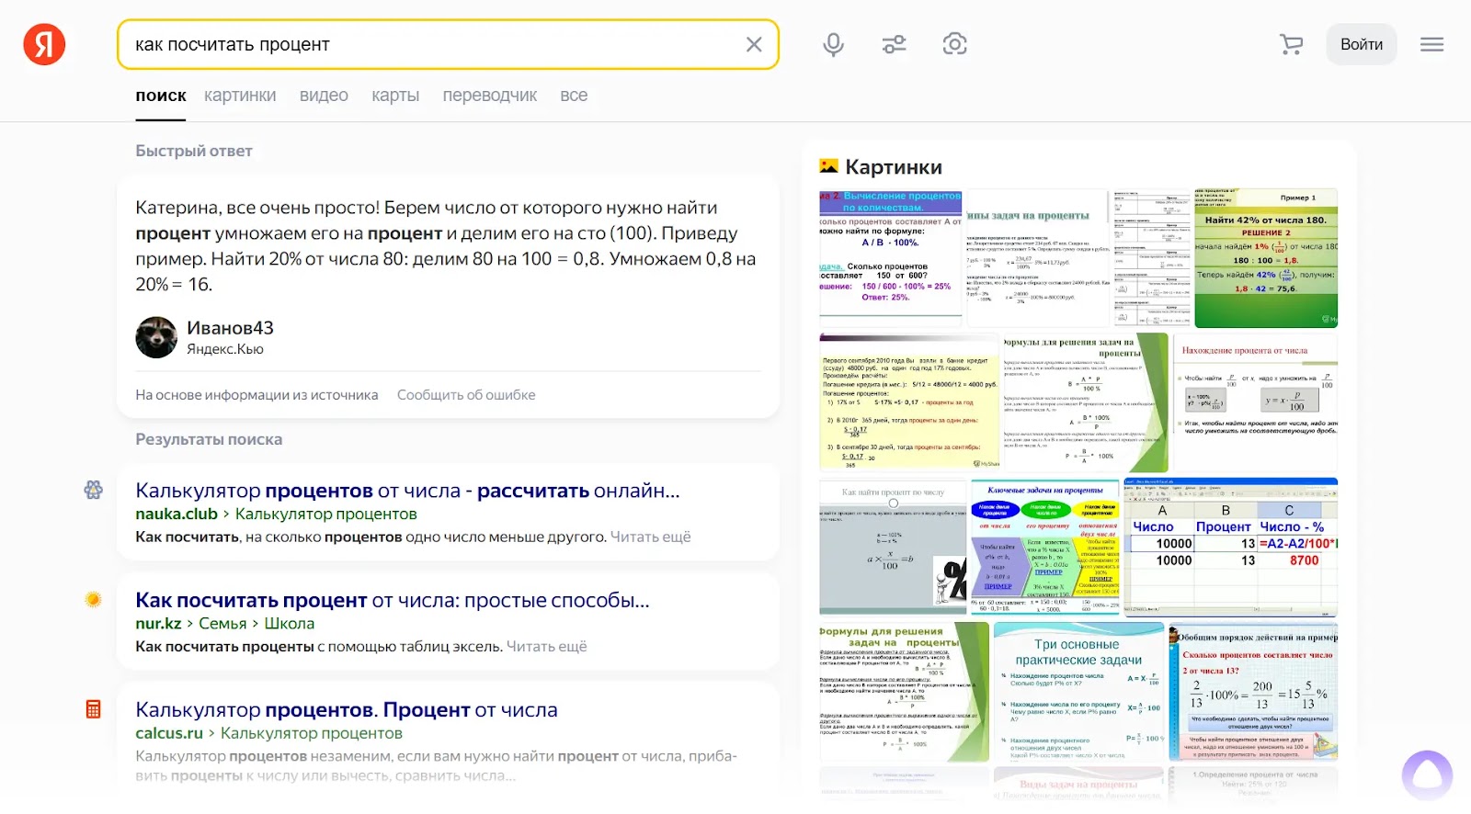Open thumbnail 'Вычисление процентов по количествам'
This screenshot has height=814, width=1471.
pyautogui.click(x=890, y=257)
